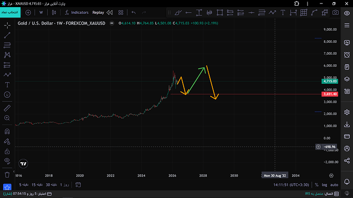Switch to the 30 دقیقه timeframe

[x=51, y=185]
